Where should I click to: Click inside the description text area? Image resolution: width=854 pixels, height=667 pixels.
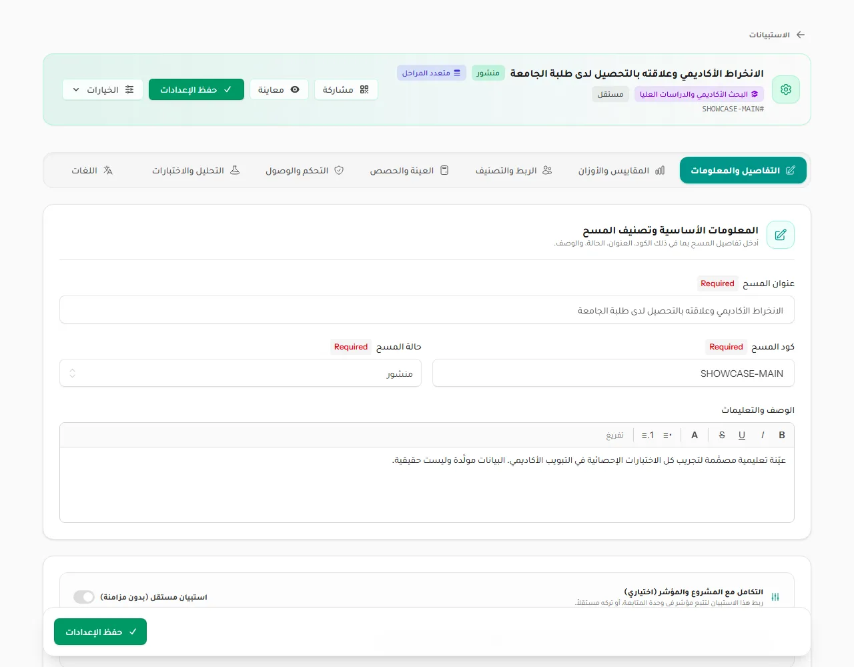pyautogui.click(x=427, y=485)
